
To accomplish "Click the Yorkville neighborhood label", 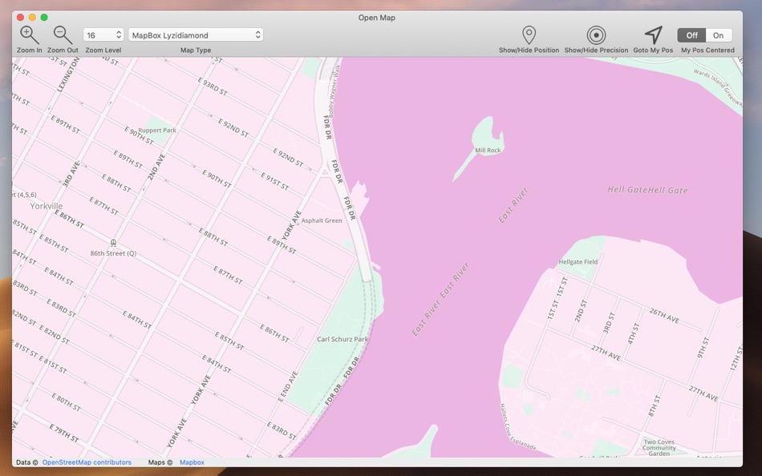I will click(x=47, y=206).
